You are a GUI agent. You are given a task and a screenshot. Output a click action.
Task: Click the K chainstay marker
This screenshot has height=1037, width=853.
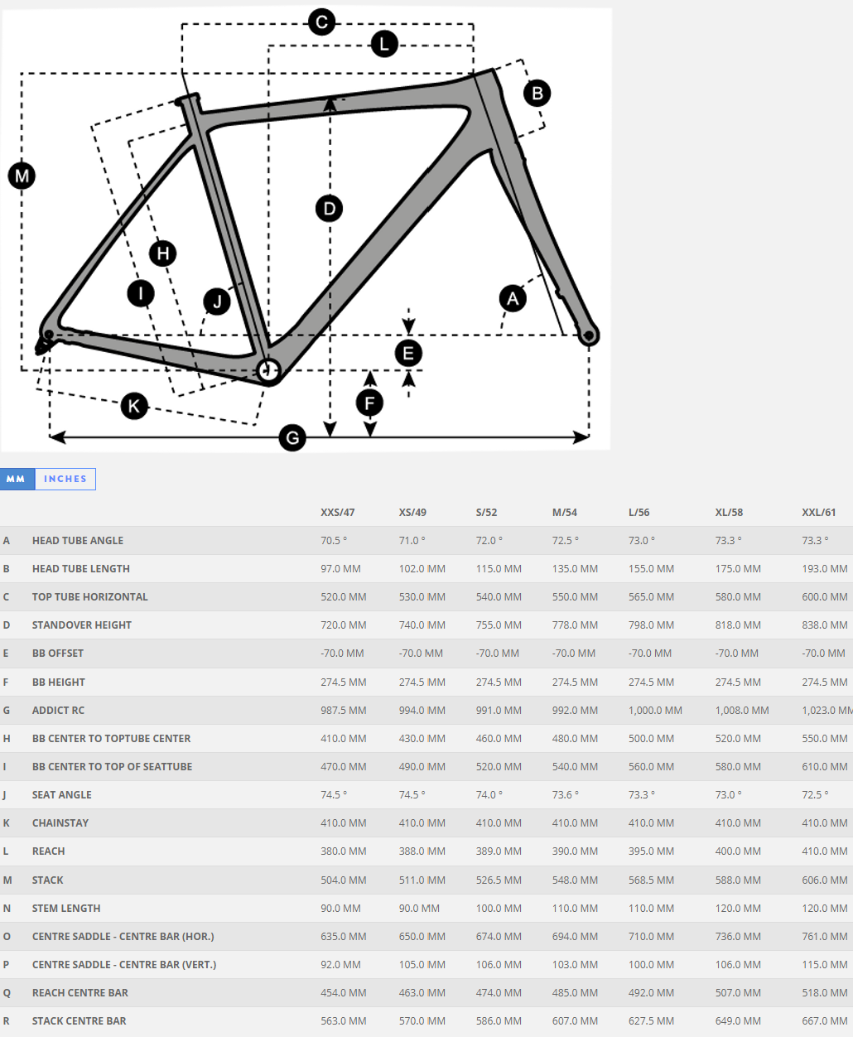(134, 406)
